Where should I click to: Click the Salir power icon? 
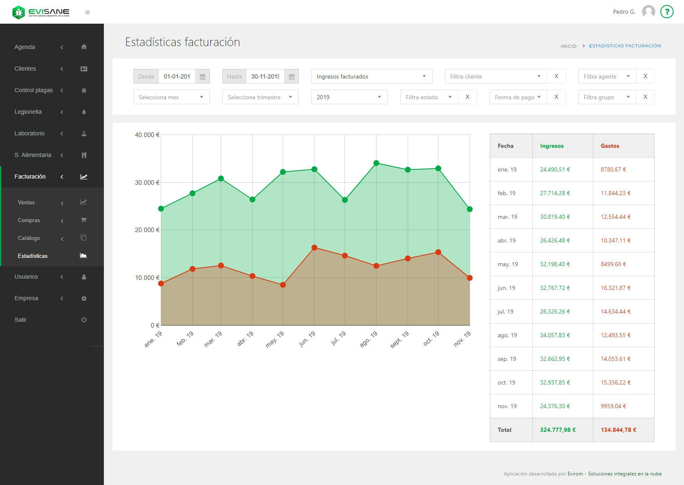84,320
